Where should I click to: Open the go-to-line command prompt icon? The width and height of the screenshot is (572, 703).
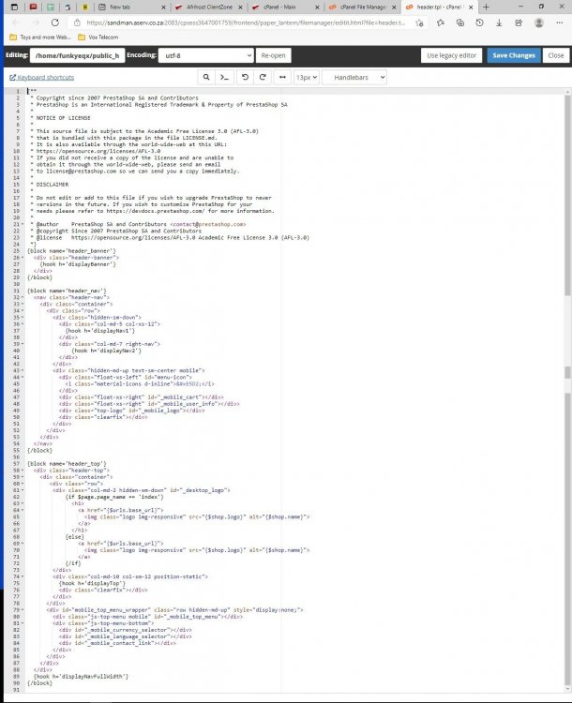point(224,77)
